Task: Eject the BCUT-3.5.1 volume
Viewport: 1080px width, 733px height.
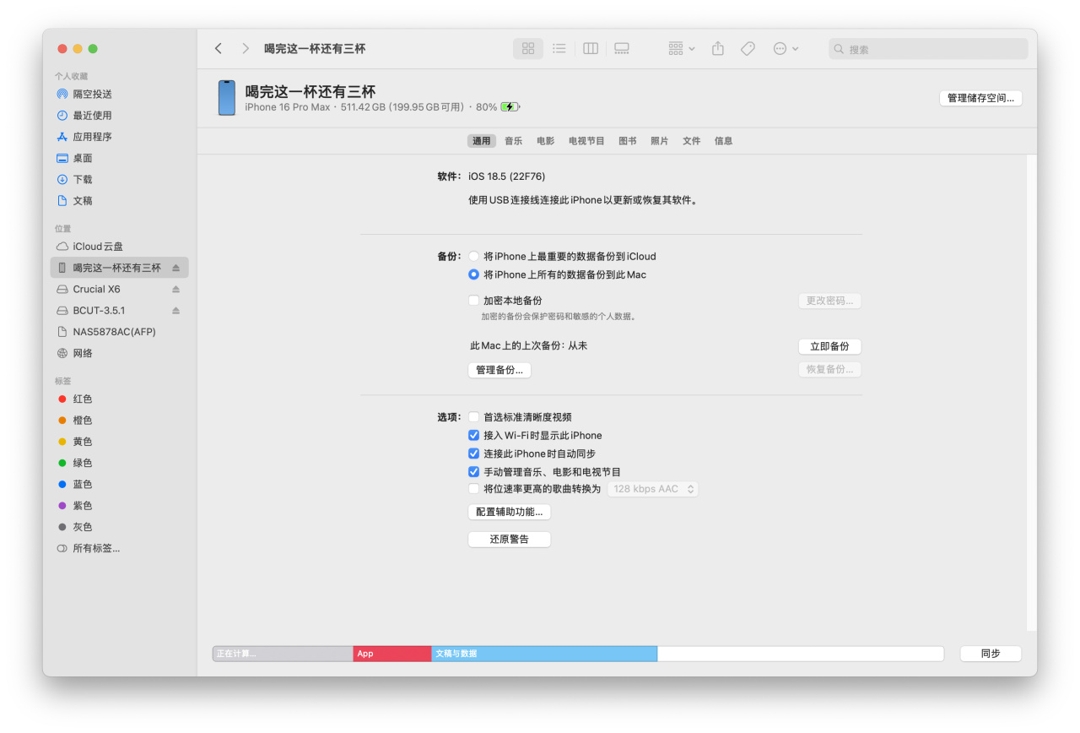Action: (x=176, y=311)
